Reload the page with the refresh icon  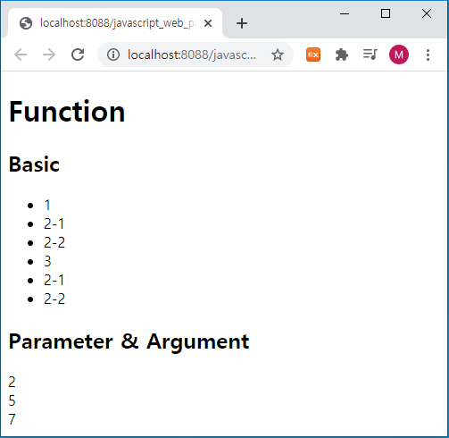78,55
